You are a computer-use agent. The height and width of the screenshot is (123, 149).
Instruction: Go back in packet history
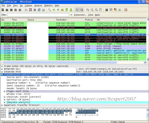pyautogui.click(x=54, y=10)
